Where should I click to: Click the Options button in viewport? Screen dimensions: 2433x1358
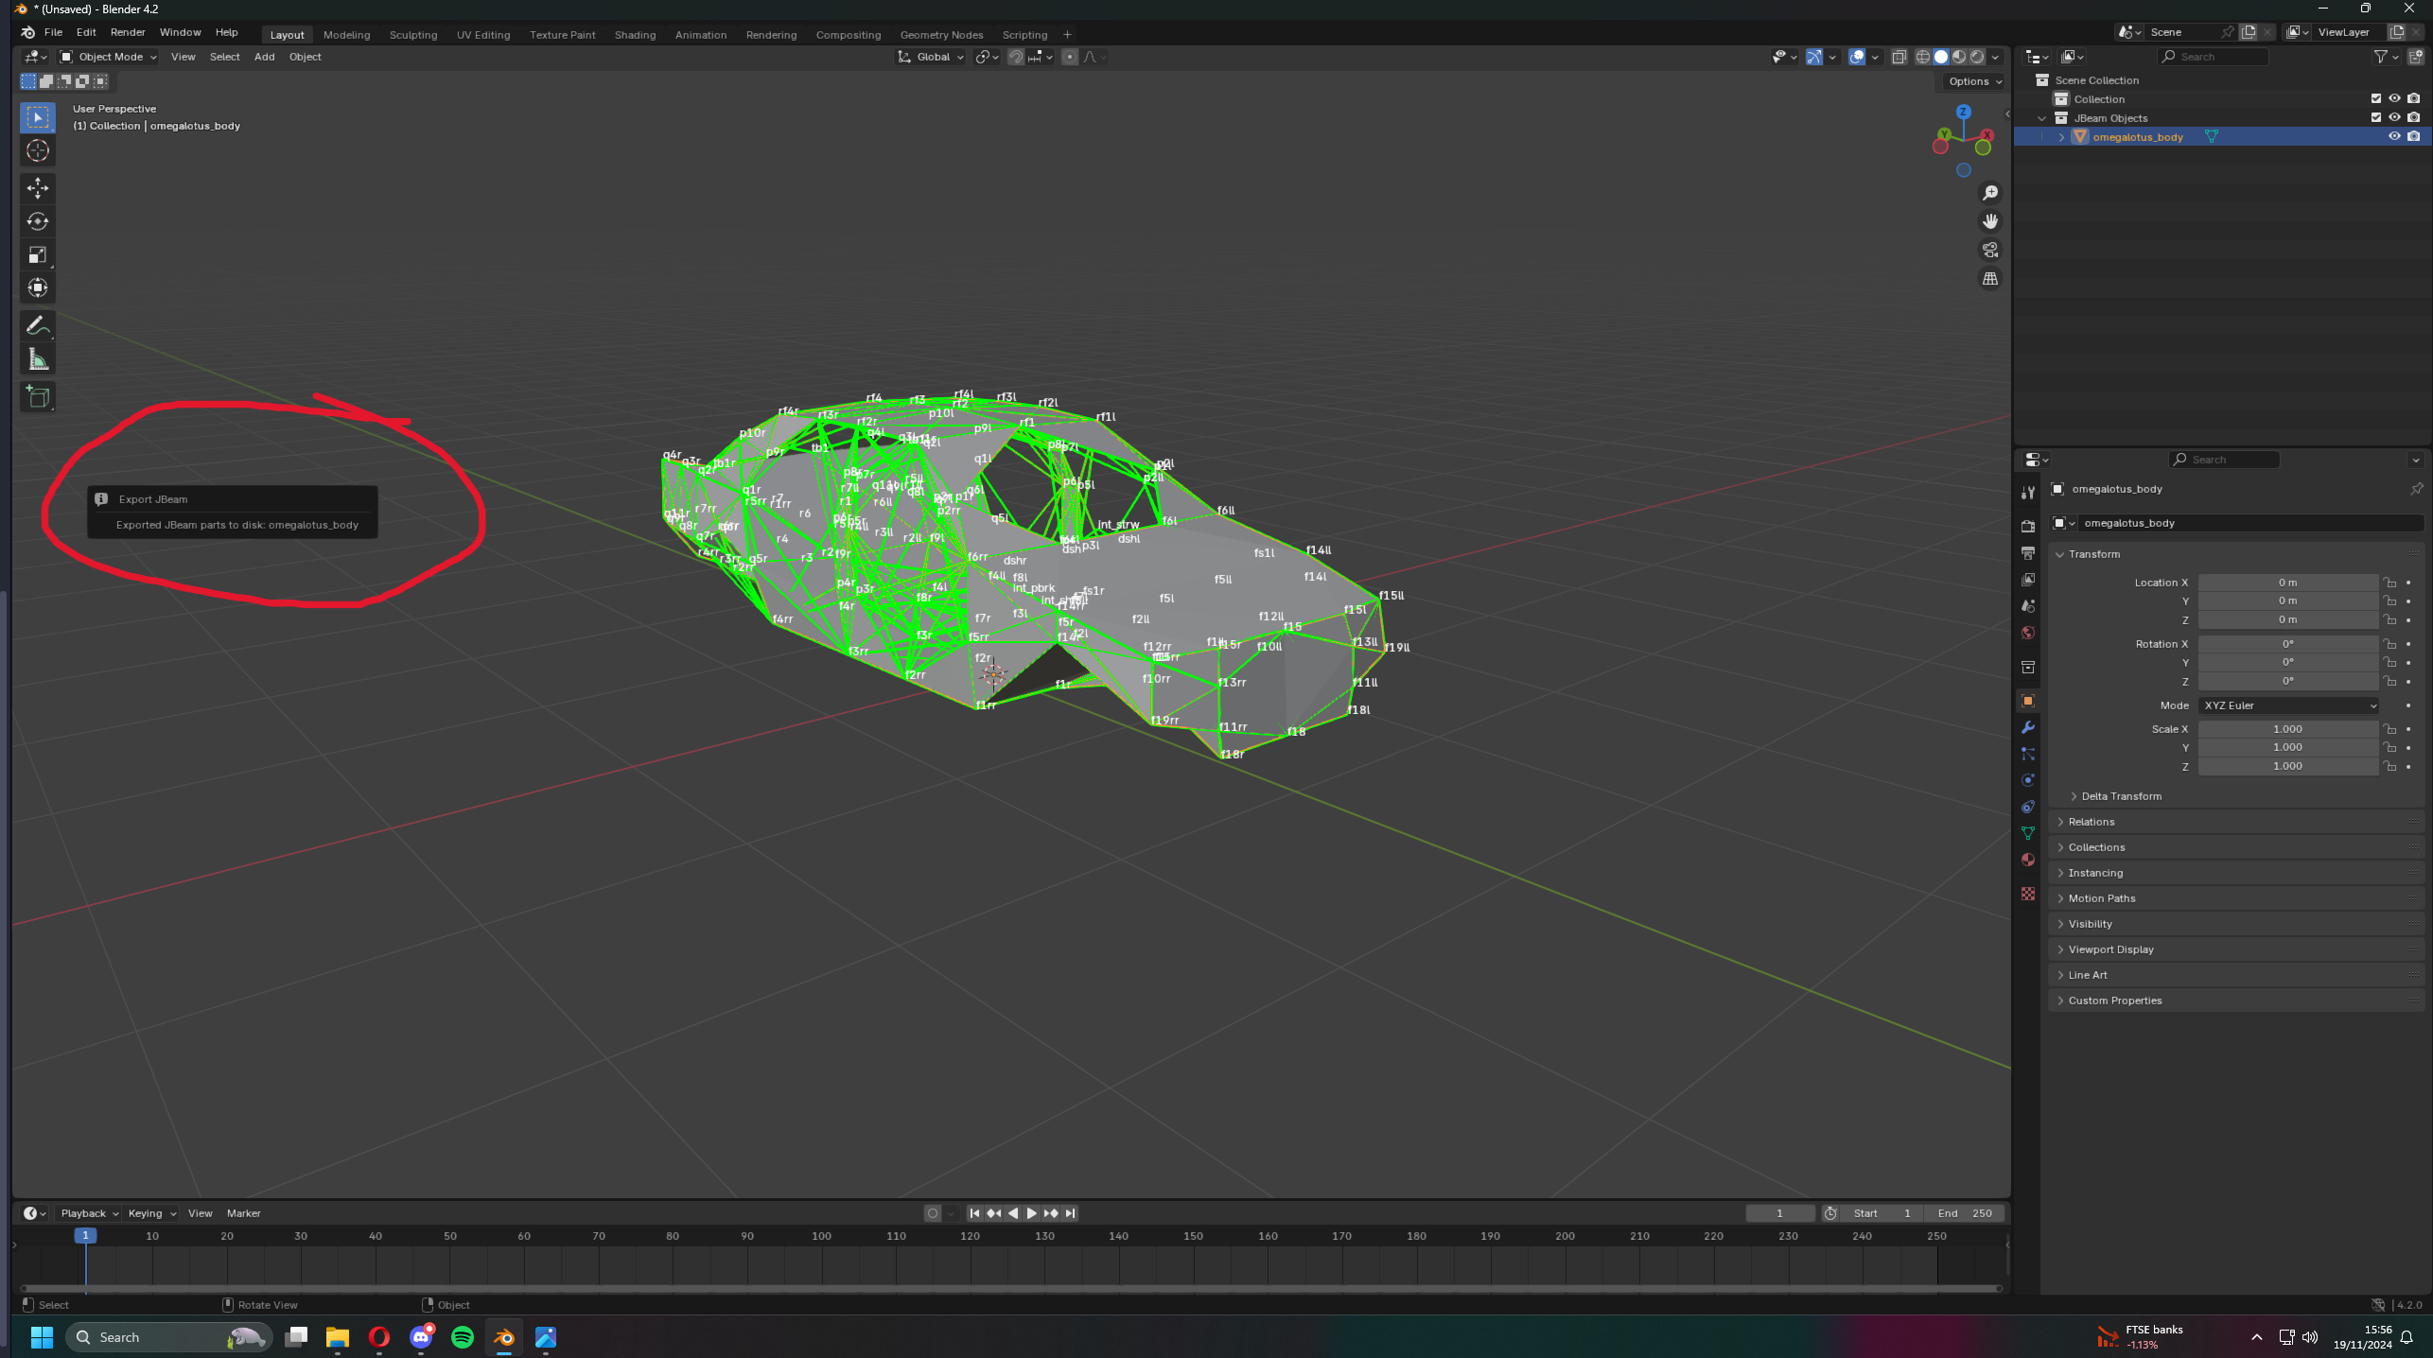pos(1974,81)
